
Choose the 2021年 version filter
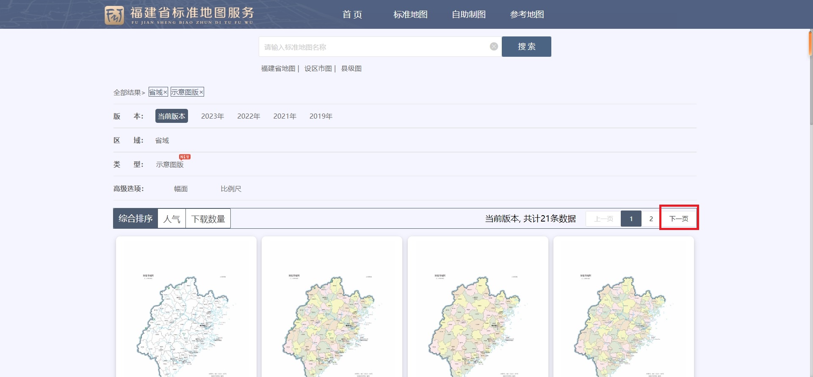[x=285, y=116]
